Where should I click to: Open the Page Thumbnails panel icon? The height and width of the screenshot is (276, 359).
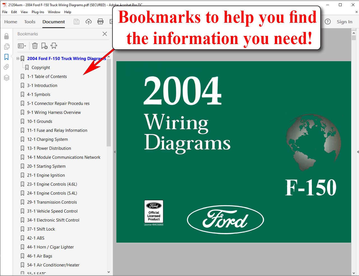pos(6,47)
